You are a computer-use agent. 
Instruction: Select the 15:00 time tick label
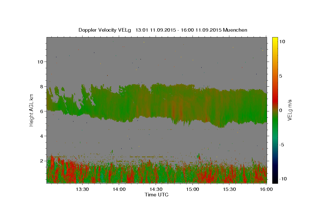[193, 189]
